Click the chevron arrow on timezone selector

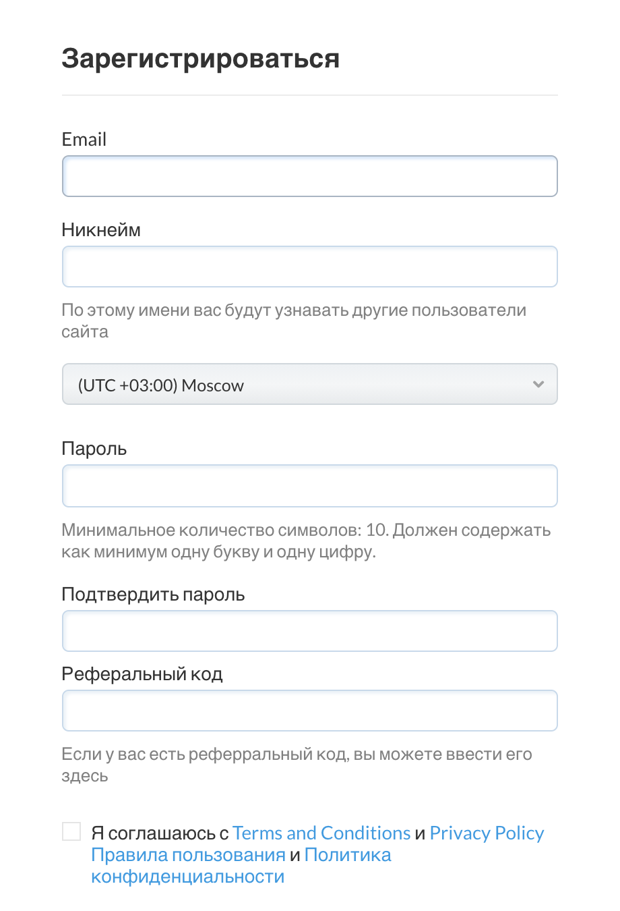538,385
